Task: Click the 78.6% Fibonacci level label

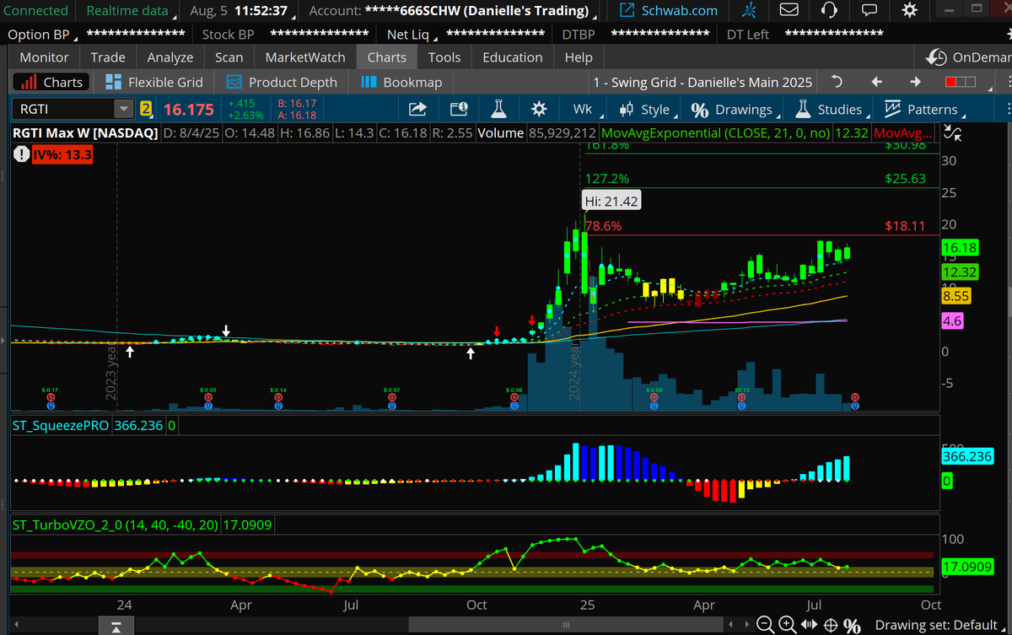Action: tap(603, 226)
